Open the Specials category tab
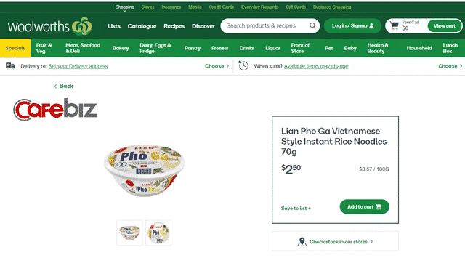This screenshot has width=465, height=279. tap(15, 48)
